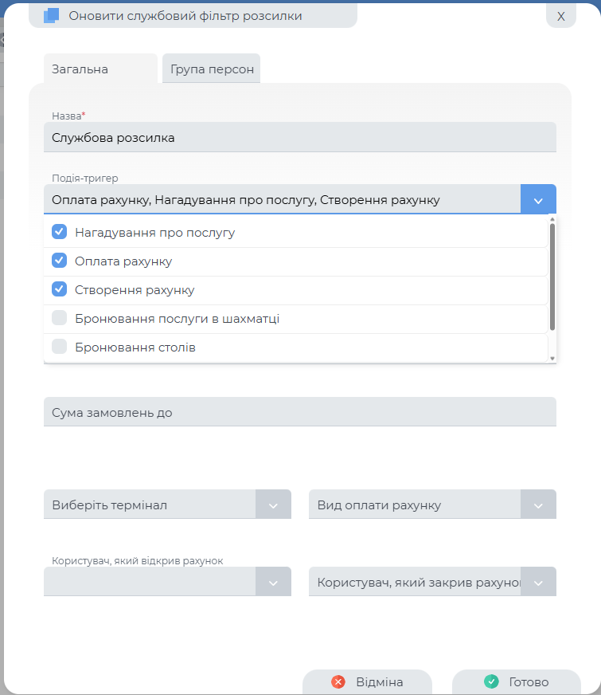The image size is (601, 695).
Task: Click the trigger list vertical scrollbar
Action: 552,275
